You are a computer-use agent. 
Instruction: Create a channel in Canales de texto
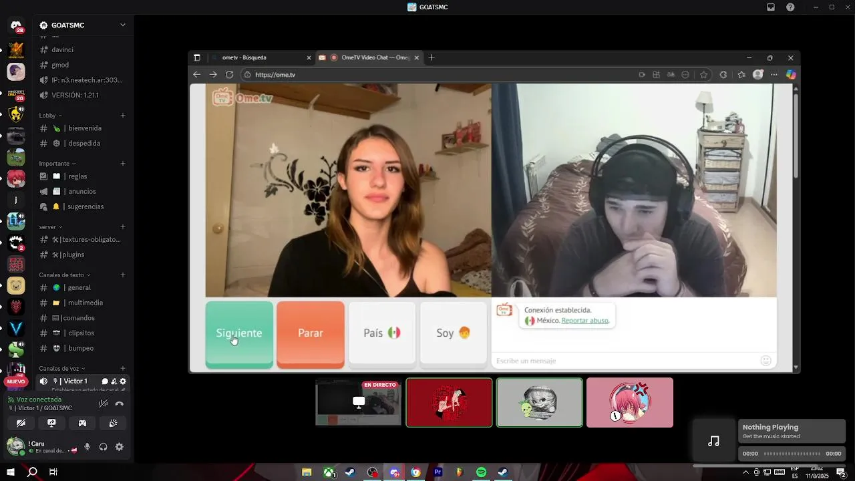pos(123,275)
